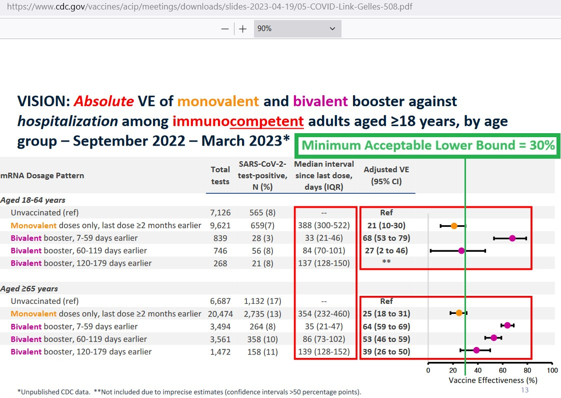Click adjusted VE value 53 (46 to 59)
The height and width of the screenshot is (398, 561).
(x=386, y=339)
